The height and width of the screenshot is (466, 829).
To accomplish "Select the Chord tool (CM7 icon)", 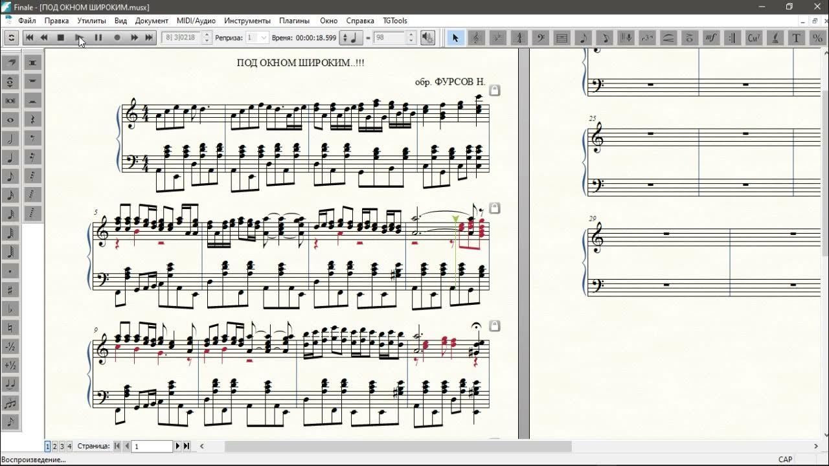I will tap(755, 38).
